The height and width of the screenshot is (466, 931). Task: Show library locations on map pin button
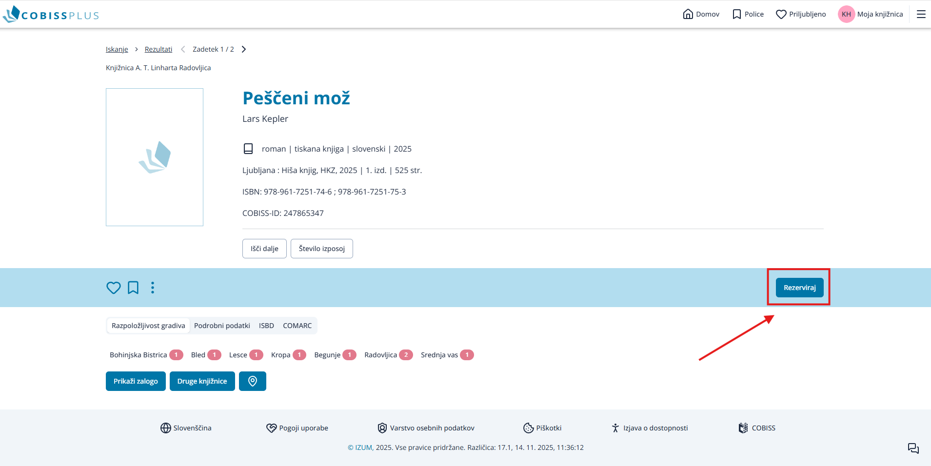tap(252, 381)
